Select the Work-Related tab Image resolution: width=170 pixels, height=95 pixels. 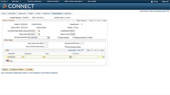57,13
